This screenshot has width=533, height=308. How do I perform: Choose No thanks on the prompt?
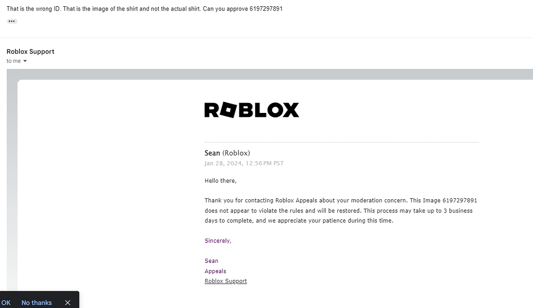click(36, 303)
